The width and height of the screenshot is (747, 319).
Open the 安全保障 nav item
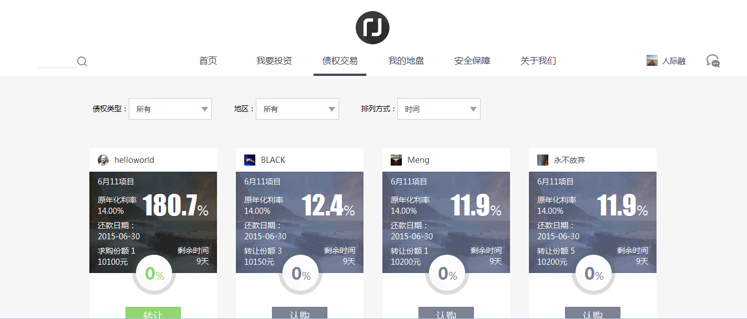coord(472,61)
